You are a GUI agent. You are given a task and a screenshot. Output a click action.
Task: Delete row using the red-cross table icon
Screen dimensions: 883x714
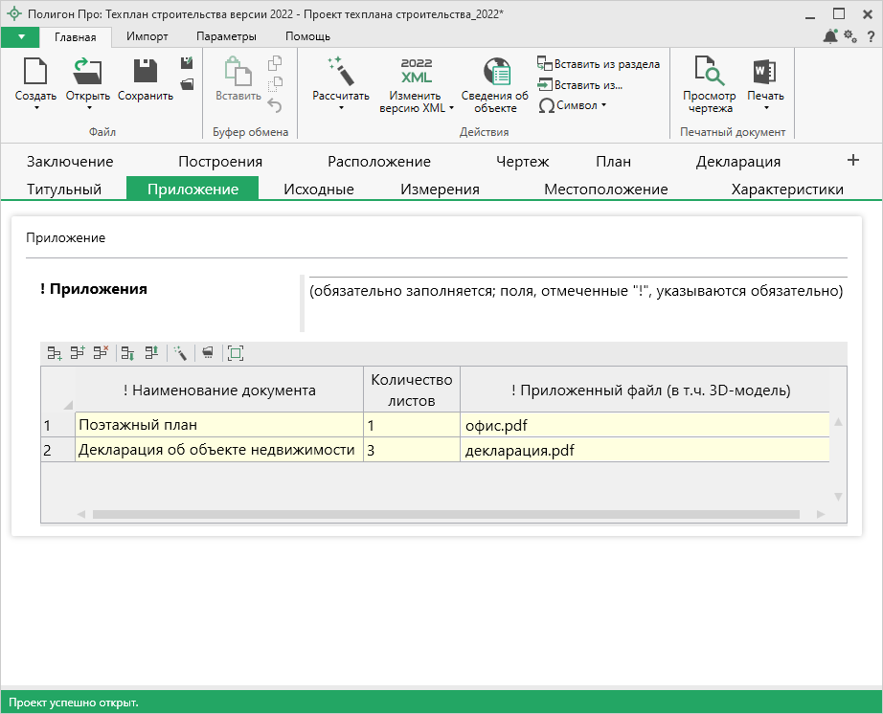click(102, 353)
